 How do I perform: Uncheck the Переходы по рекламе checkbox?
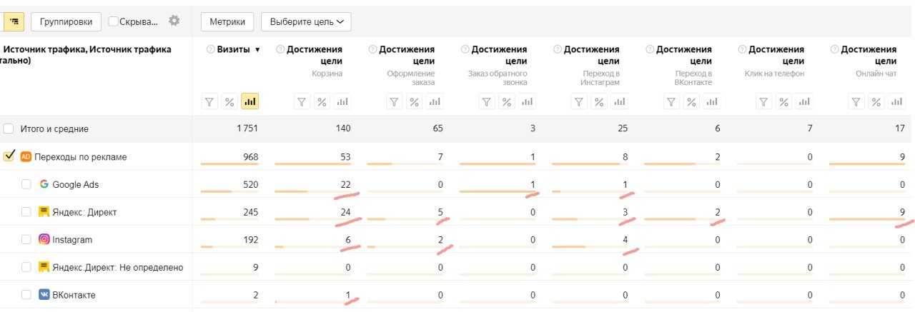coord(9,156)
